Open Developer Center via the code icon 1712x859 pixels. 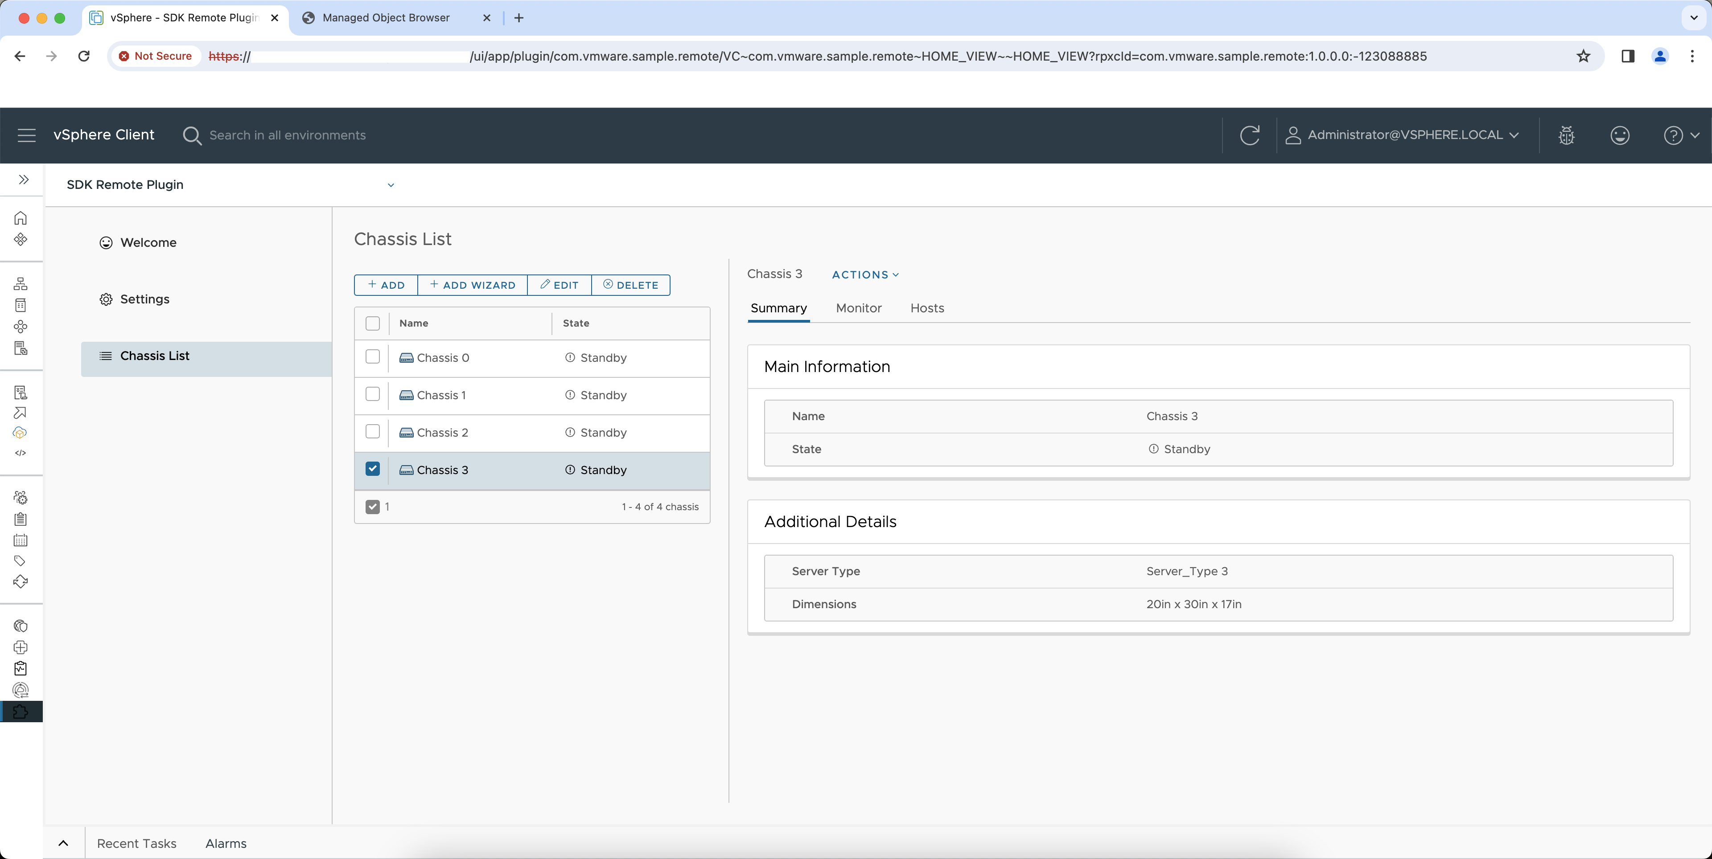[x=21, y=453]
